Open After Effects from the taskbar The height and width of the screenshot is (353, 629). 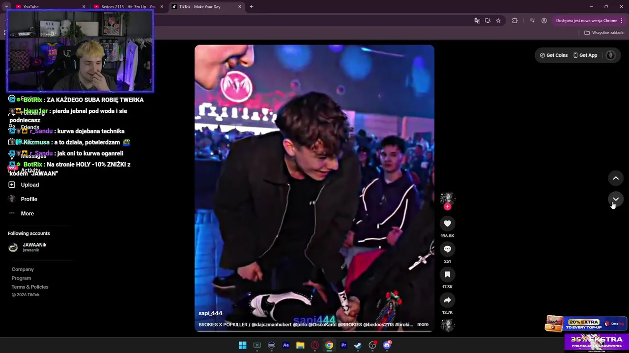click(x=286, y=345)
